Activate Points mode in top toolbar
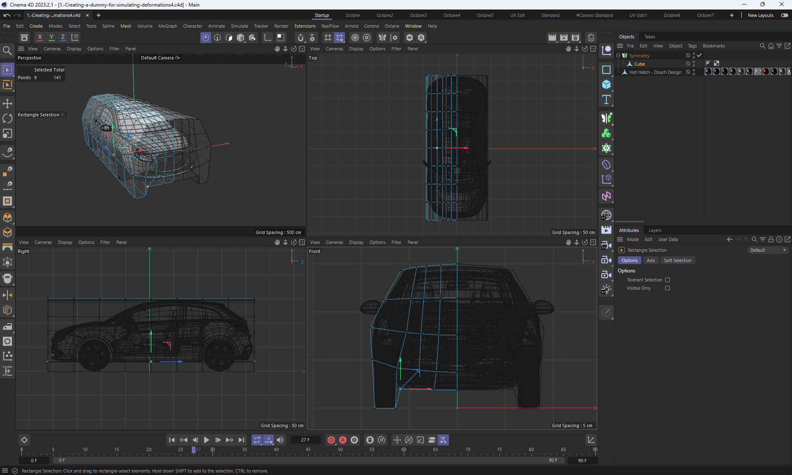 205,38
